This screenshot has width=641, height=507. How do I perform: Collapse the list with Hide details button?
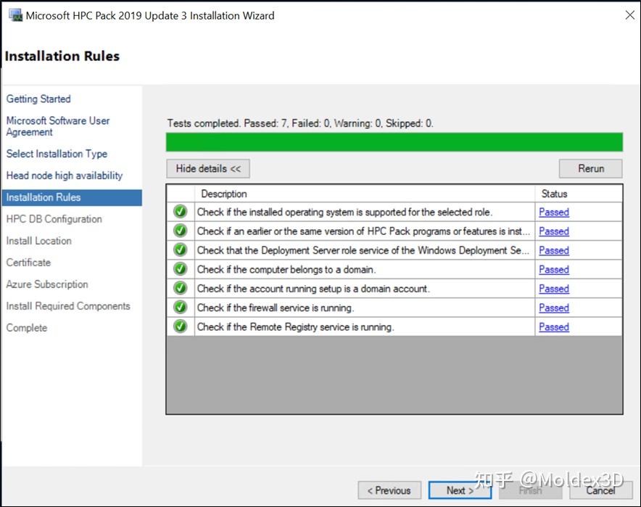point(208,168)
